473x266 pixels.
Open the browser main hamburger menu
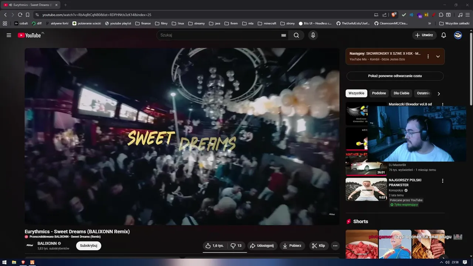468,15
